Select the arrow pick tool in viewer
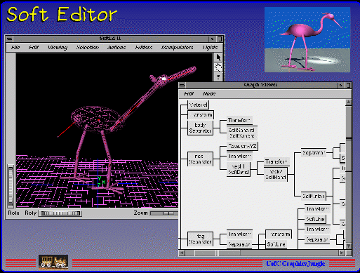Screen dimensions: 360x273 [x=218, y=58]
